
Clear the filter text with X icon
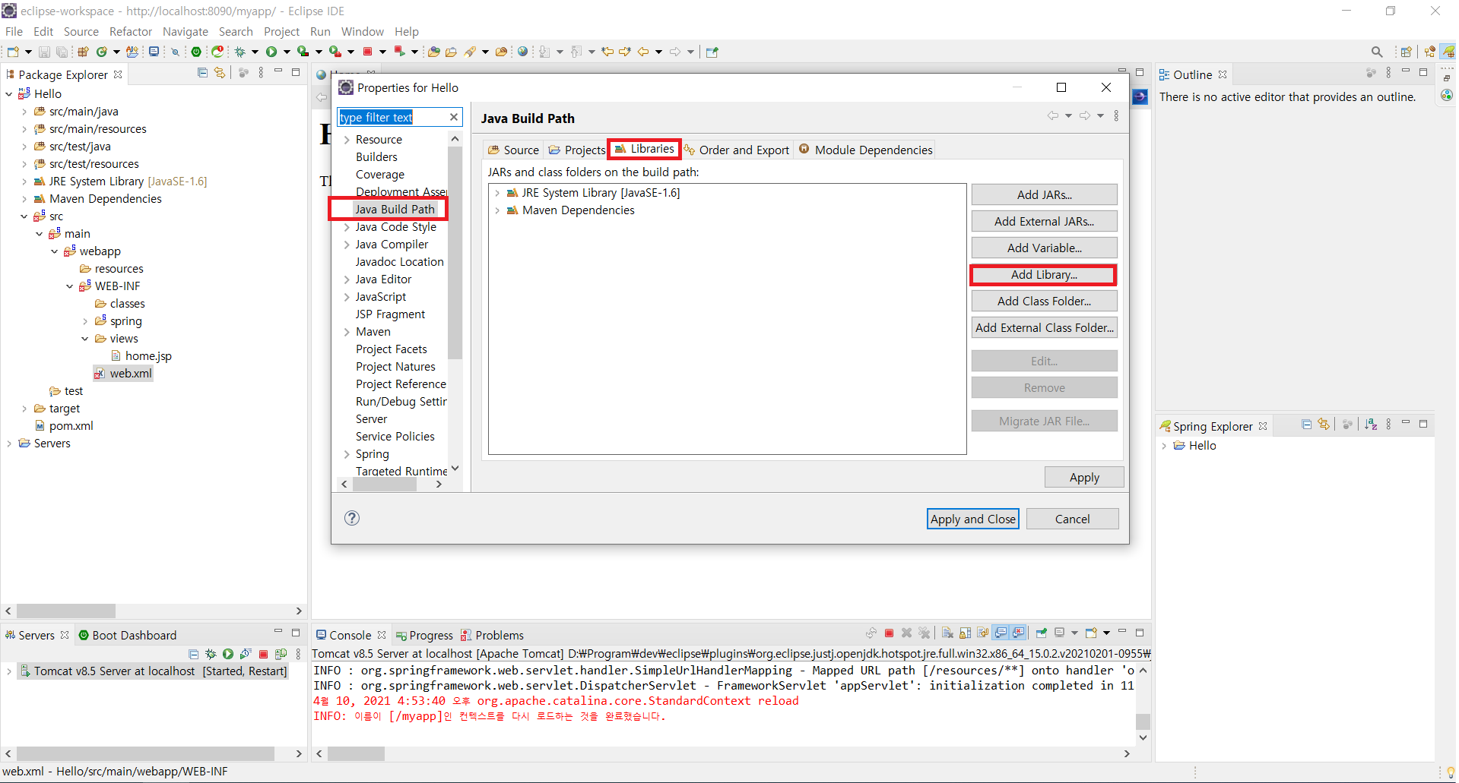(454, 117)
